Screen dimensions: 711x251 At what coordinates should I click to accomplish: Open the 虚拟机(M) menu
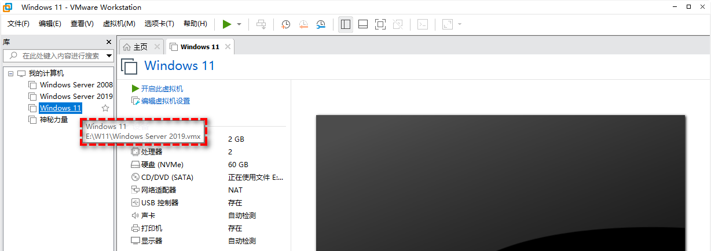[x=119, y=24]
